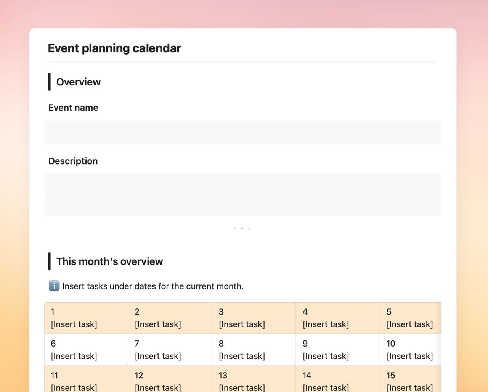Click the three-dot divider separator

tap(242, 229)
